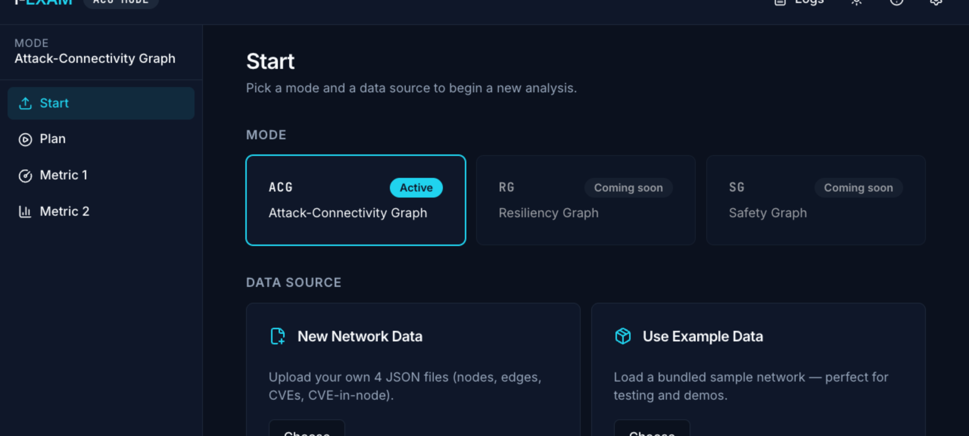Click the New Network Data card title
This screenshot has width=969, height=436.
[x=360, y=336]
